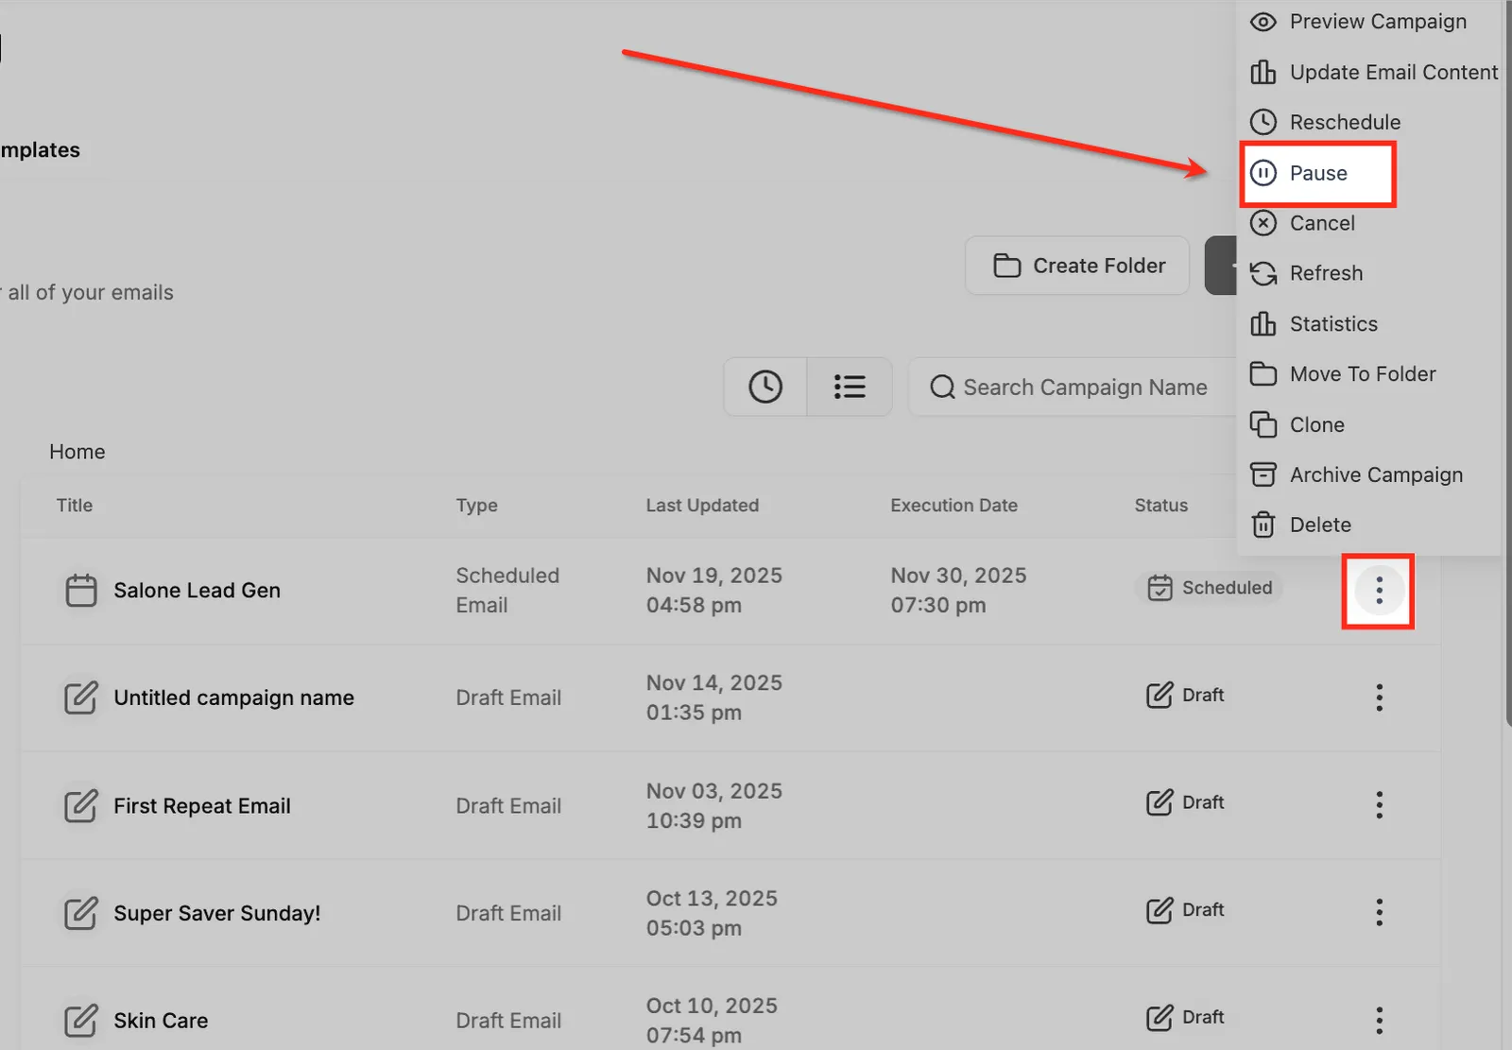Click the folder icon beside Move To Folder
This screenshot has width=1512, height=1050.
coord(1263,374)
